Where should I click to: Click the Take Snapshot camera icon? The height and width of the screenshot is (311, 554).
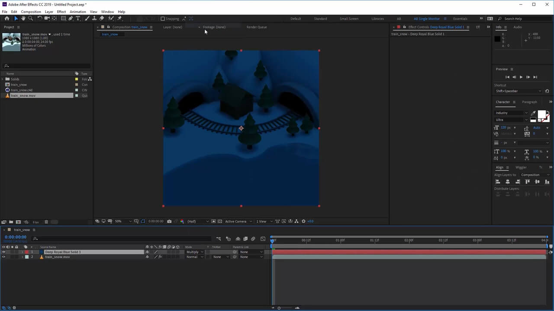click(x=169, y=221)
